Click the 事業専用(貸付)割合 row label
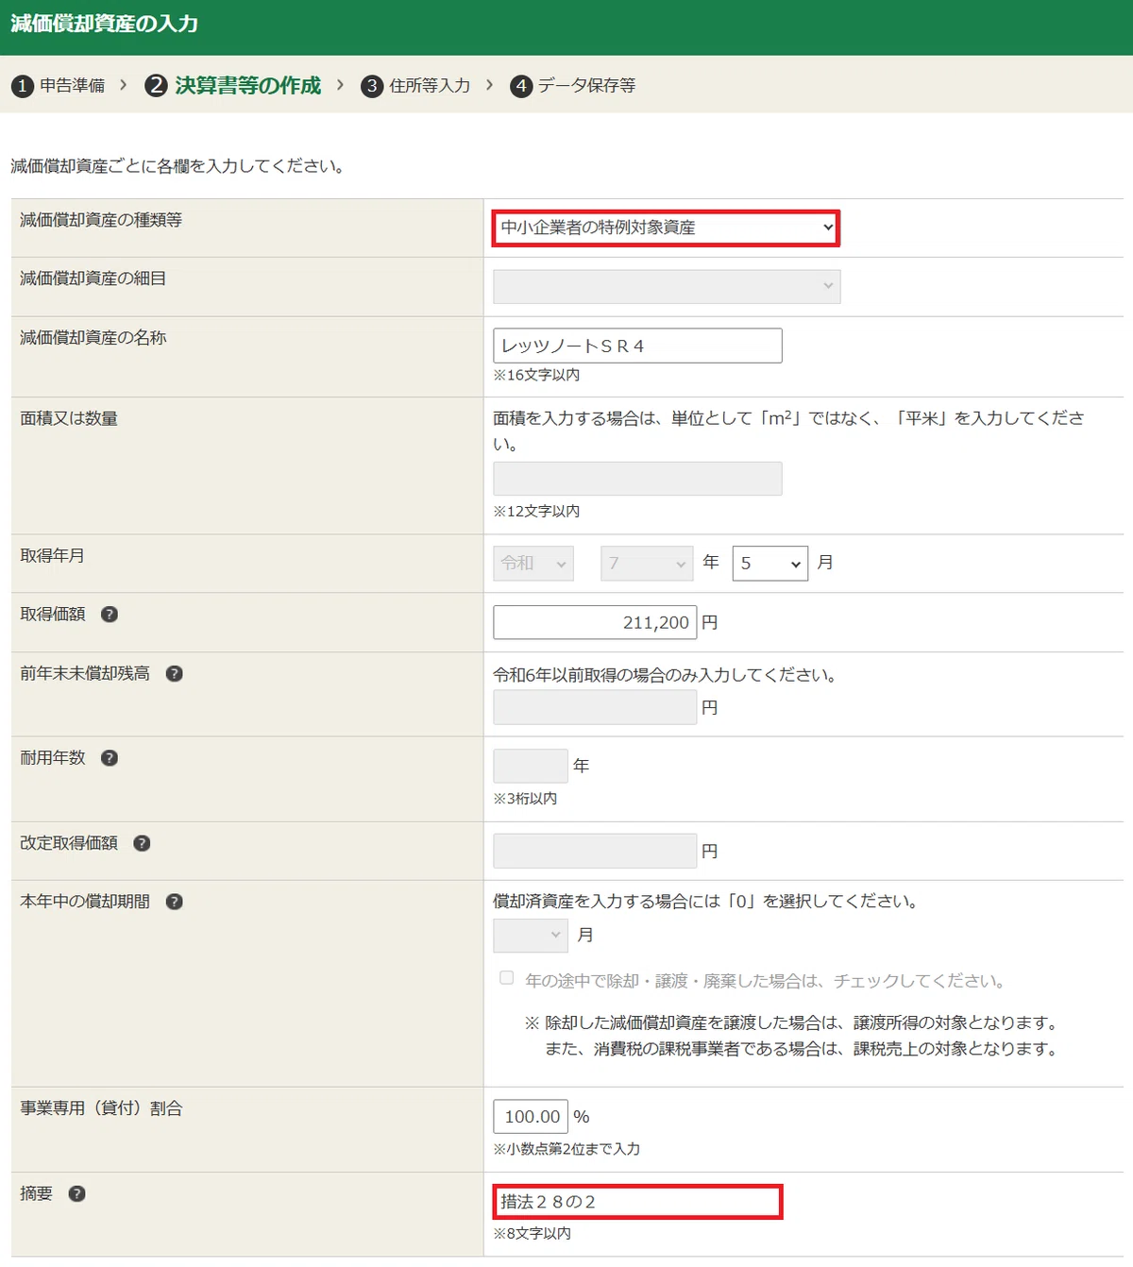The image size is (1133, 1267). coord(101,1108)
